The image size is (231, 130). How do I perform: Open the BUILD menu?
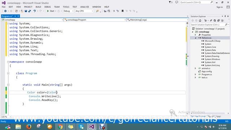[38, 7]
